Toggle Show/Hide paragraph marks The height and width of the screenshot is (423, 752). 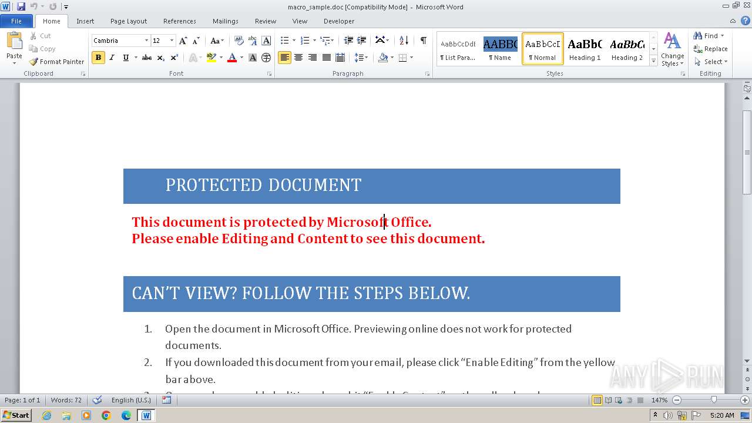(423, 41)
